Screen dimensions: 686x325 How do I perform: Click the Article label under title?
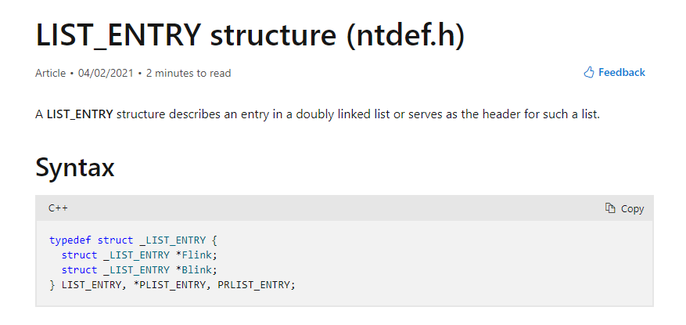(x=50, y=73)
